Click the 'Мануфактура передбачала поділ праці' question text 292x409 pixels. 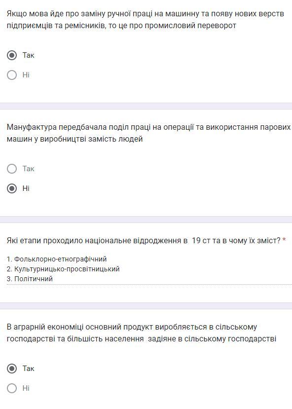[148, 133]
